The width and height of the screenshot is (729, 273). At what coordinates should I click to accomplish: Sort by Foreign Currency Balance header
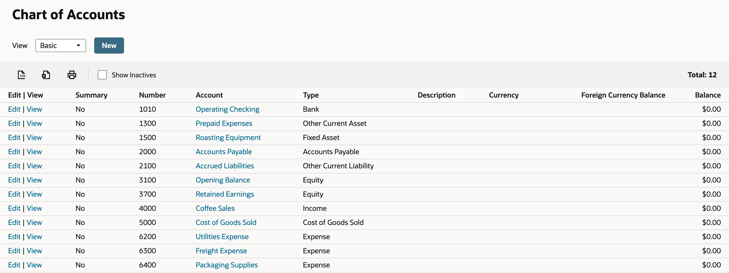click(x=623, y=95)
